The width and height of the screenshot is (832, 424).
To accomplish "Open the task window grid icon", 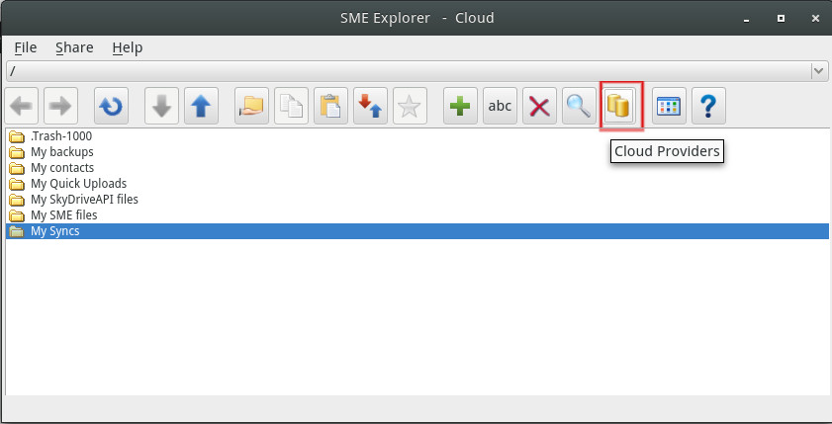I will (x=669, y=107).
